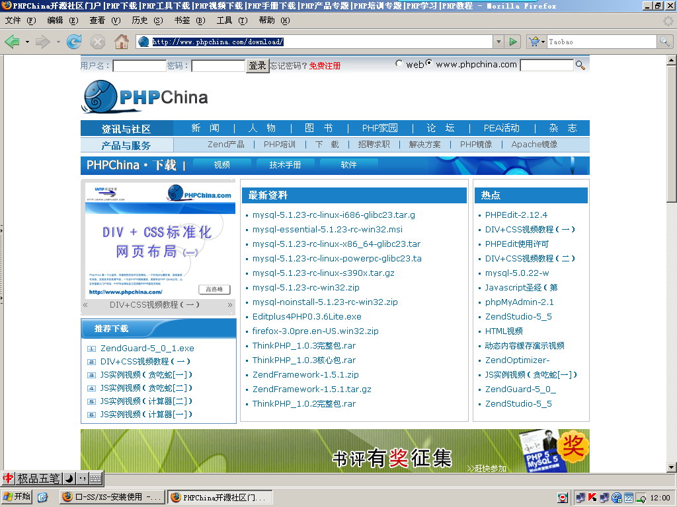Toggle the punctuation icon on the IME bar

tap(82, 478)
